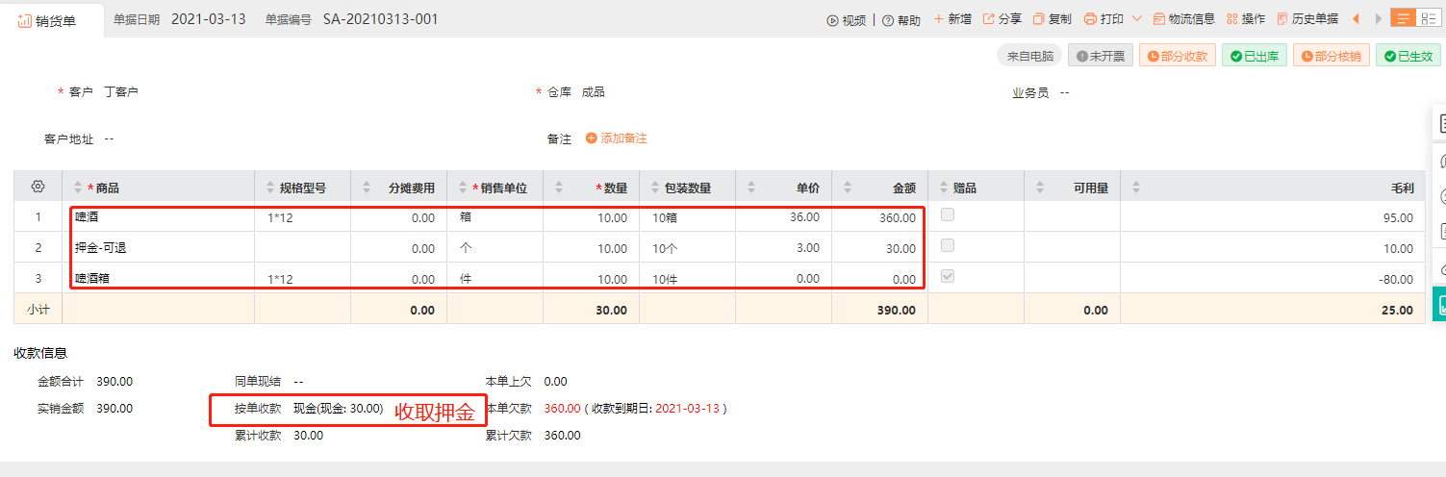This screenshot has width=1446, height=477.
Task: Click unit price 36.00 in 啤酒 row
Action: point(804,217)
